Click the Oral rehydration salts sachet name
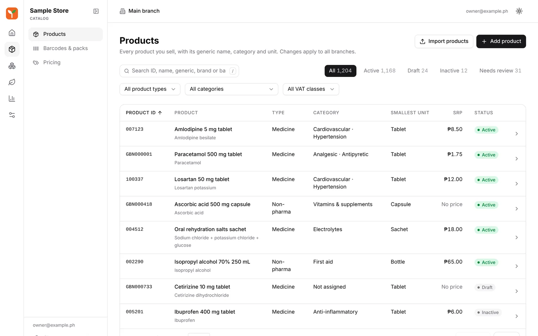This screenshot has height=336, width=538. (210, 229)
